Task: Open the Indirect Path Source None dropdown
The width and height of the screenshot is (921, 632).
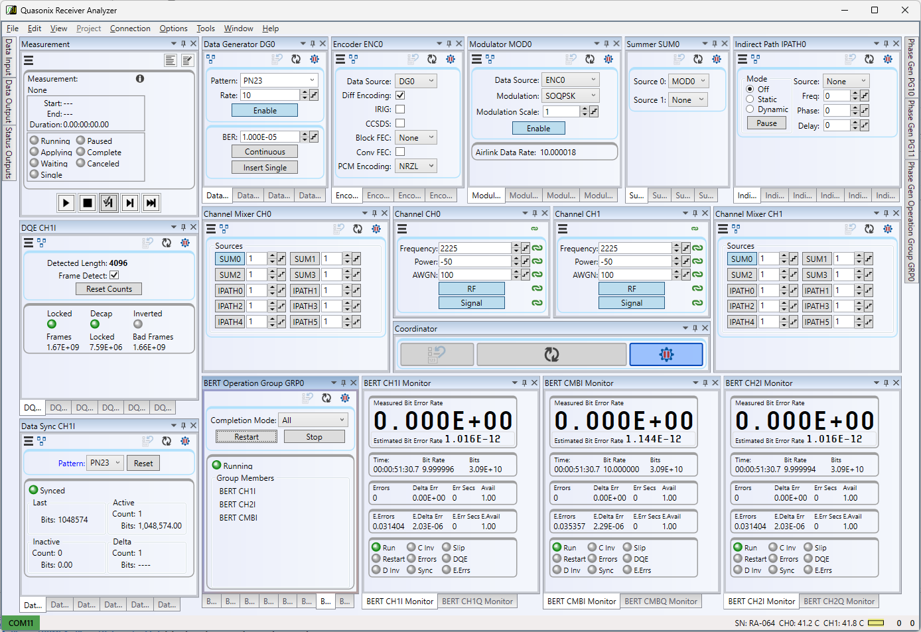Action: point(846,81)
